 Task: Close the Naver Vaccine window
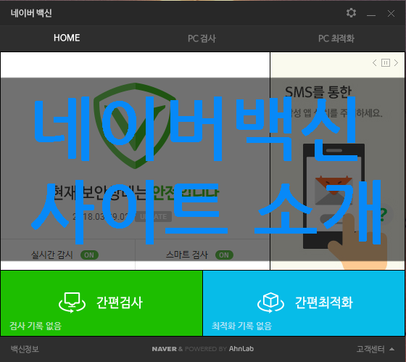click(391, 14)
